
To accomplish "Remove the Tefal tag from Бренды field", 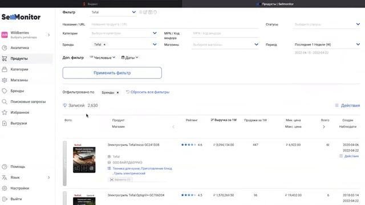I will click(104, 44).
